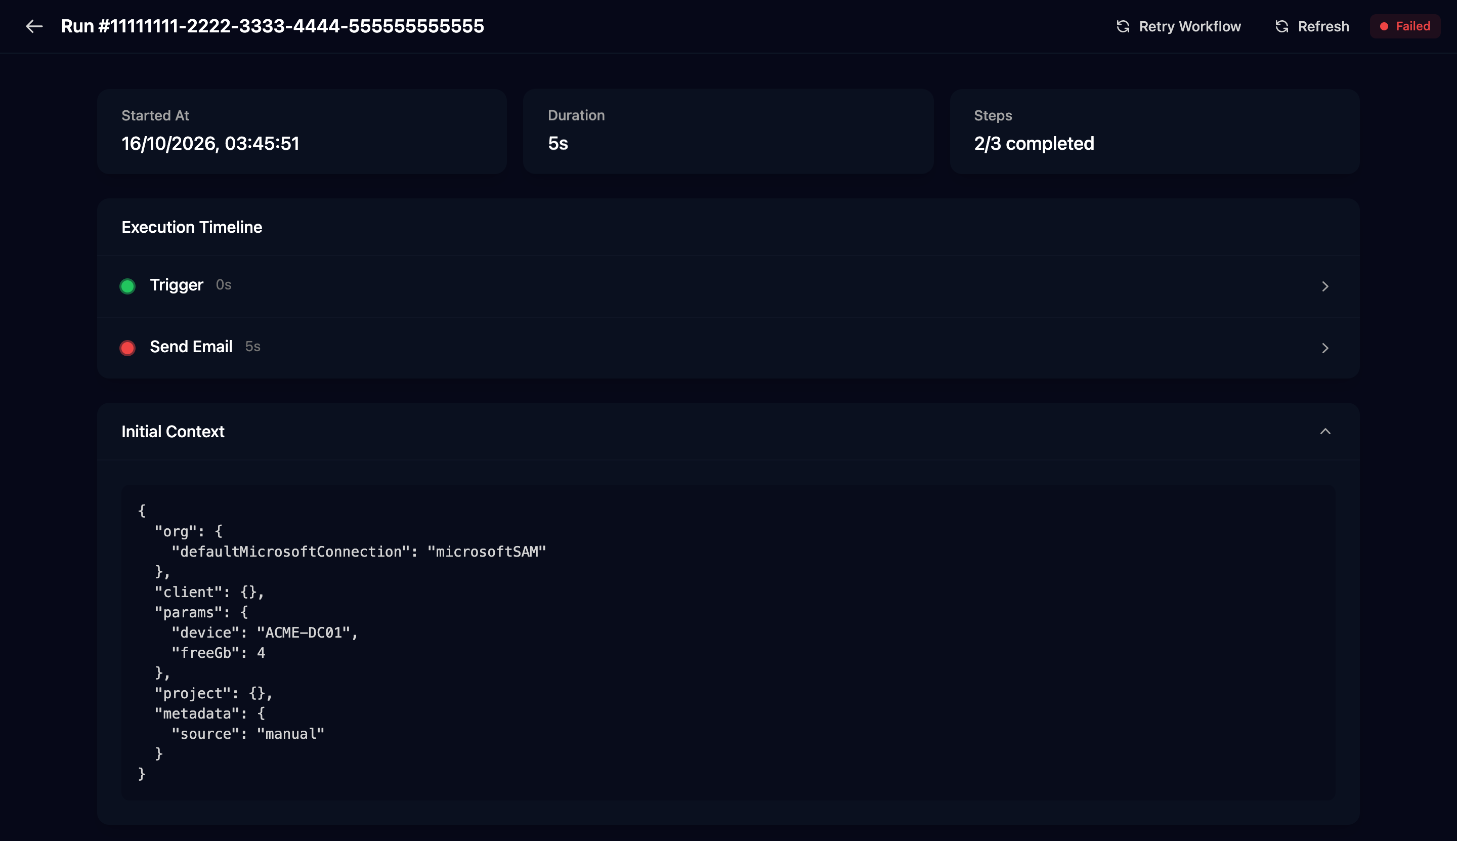The width and height of the screenshot is (1457, 841).
Task: Click the "device": "ACME-DC01" JSON line
Action: tap(265, 633)
